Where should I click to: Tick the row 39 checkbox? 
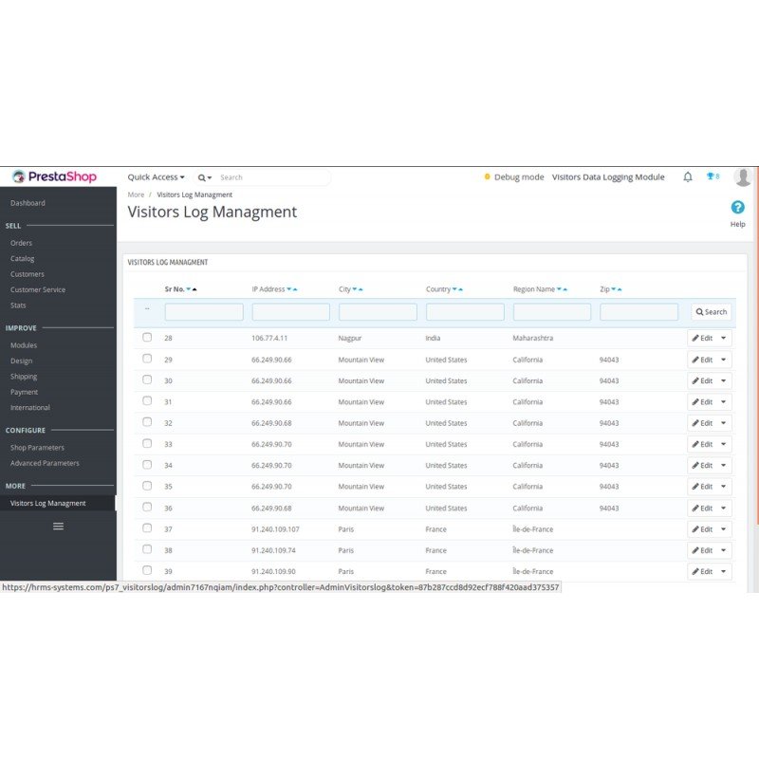147,570
